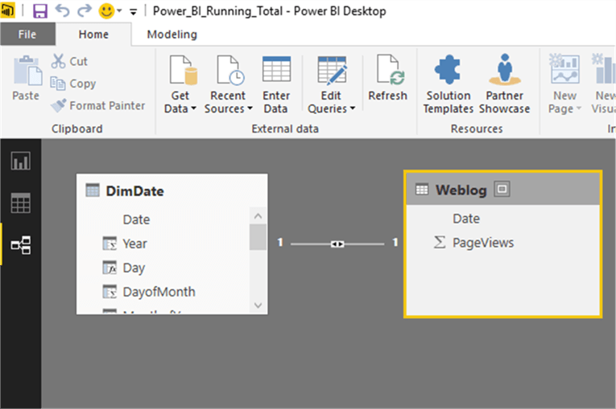
Task: Select the Weblog table header
Action: (502, 190)
